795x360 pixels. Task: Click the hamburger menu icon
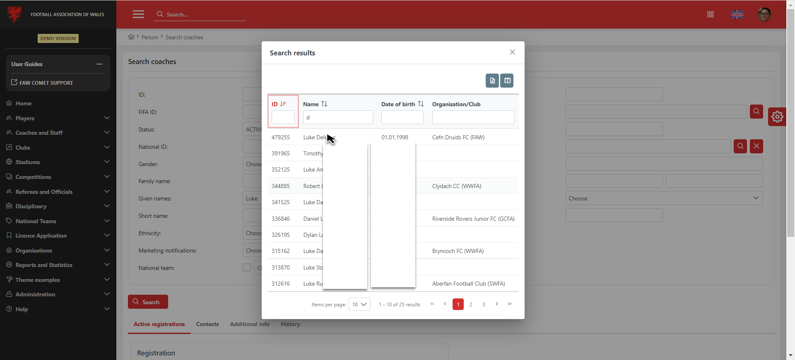[138, 14]
